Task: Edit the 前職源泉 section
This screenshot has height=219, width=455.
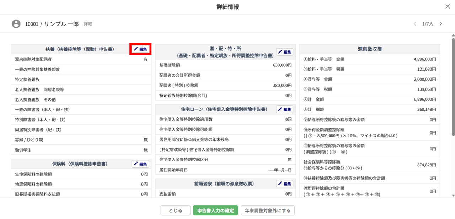Action: coord(284,184)
